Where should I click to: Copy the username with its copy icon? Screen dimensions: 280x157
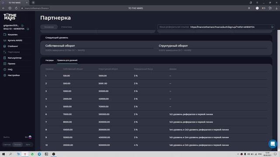tap(22, 25)
